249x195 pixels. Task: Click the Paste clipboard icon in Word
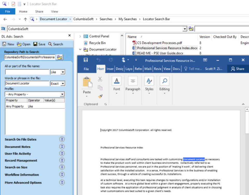(87, 82)
